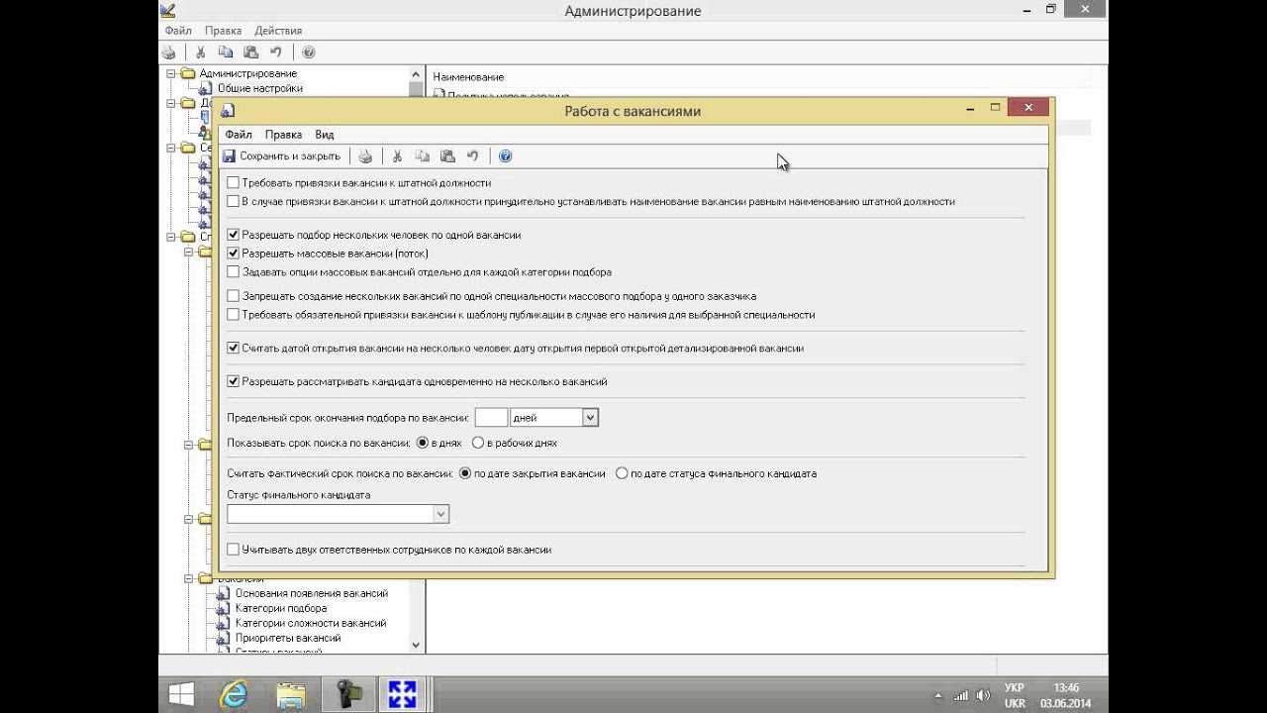Click Copy icon in Работа с вакансиями toolbar
Screen dimensions: 1267x713
(x=423, y=156)
